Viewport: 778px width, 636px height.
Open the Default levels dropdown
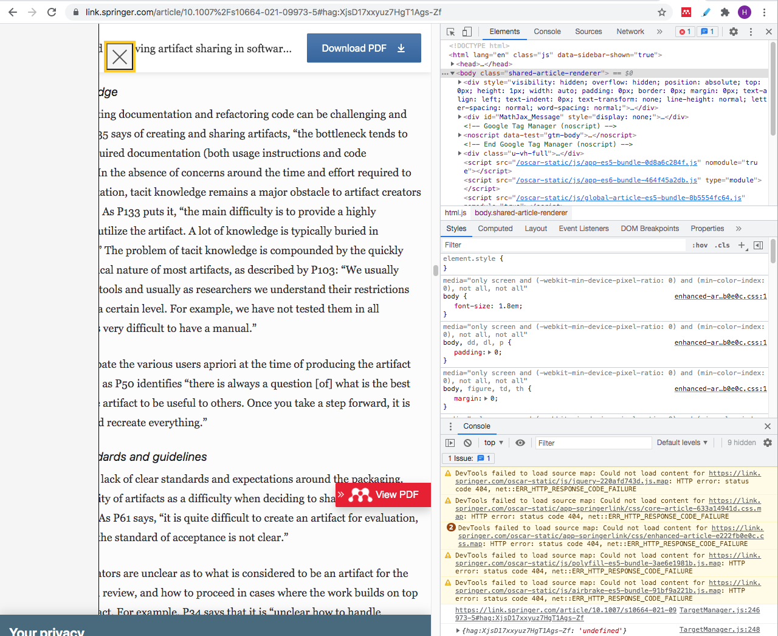pos(682,443)
